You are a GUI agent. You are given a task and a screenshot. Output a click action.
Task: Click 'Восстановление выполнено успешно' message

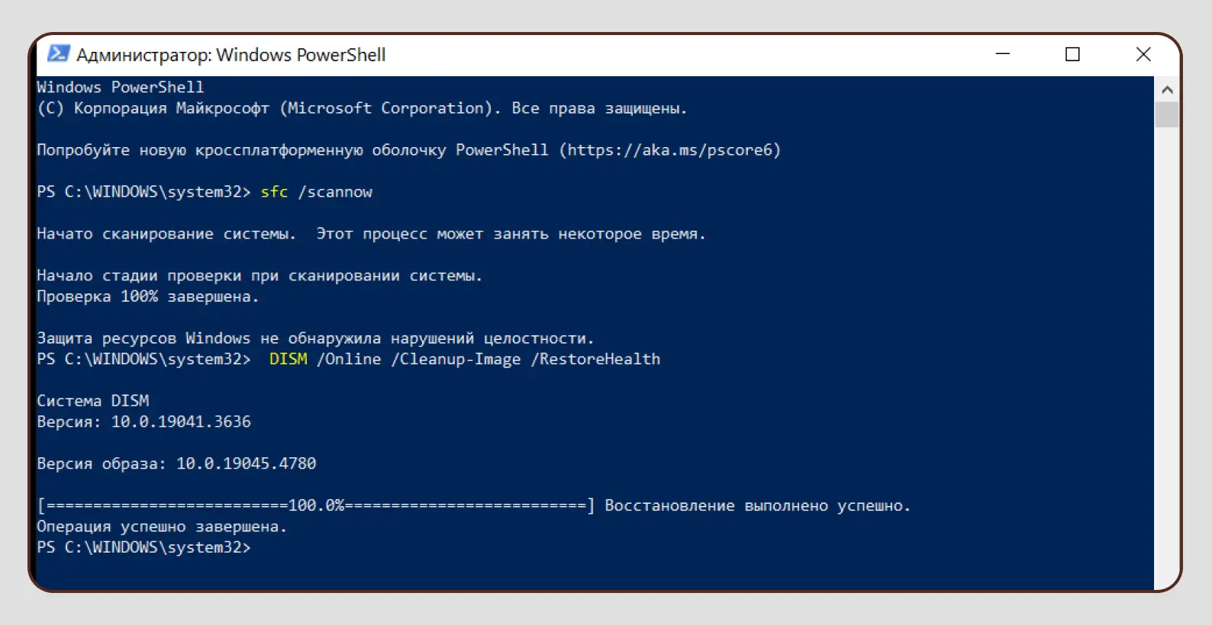point(757,505)
